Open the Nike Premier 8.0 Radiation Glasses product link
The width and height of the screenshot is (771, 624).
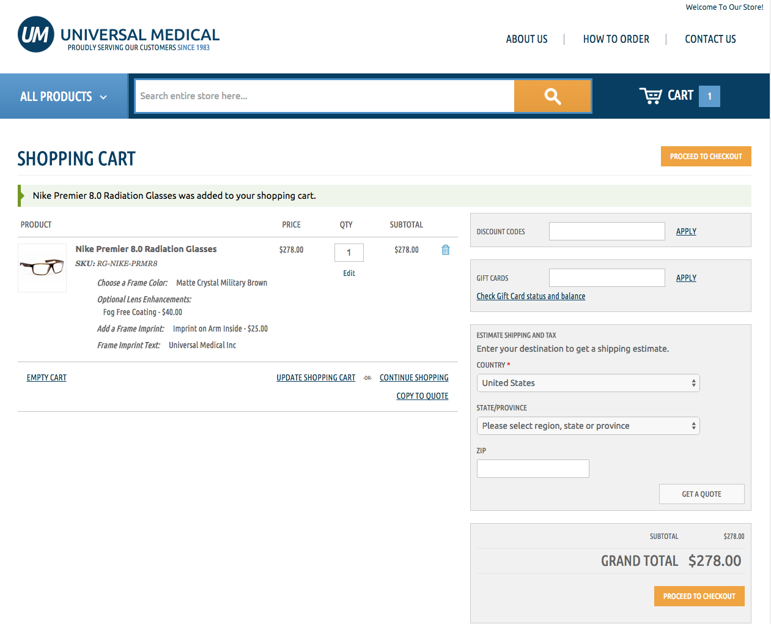click(146, 249)
